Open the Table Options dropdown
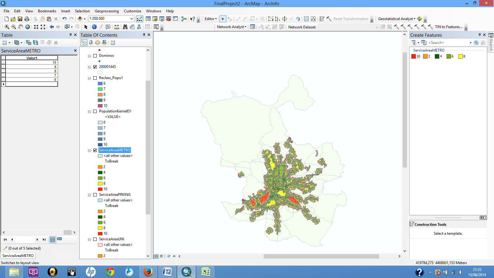 [x=6, y=43]
